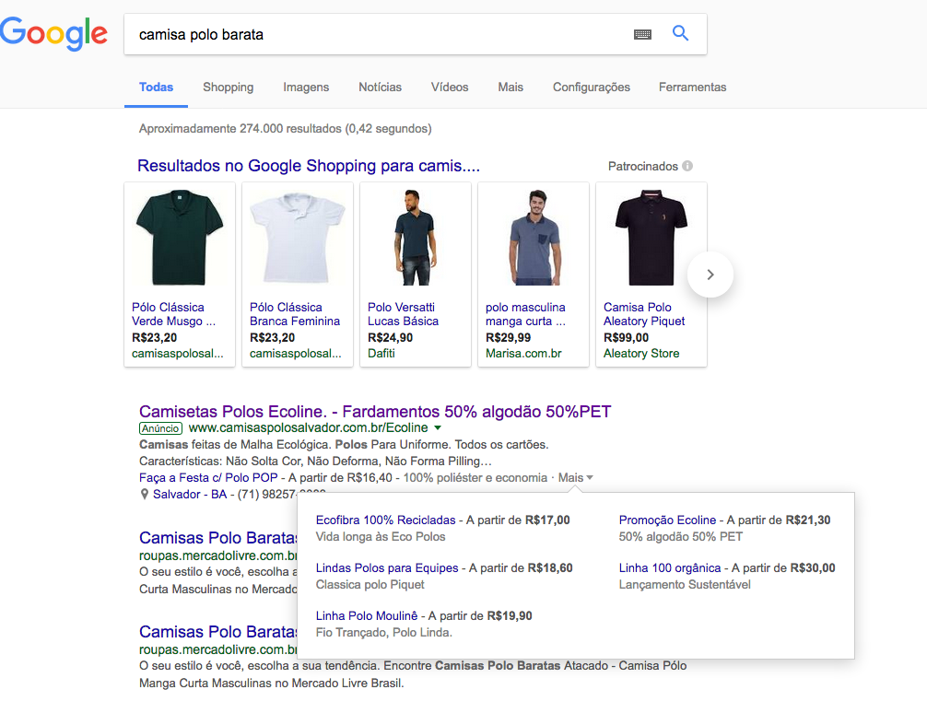Click the blue search magnifier icon
Viewport: 927px width, 713px height.
coord(680,33)
